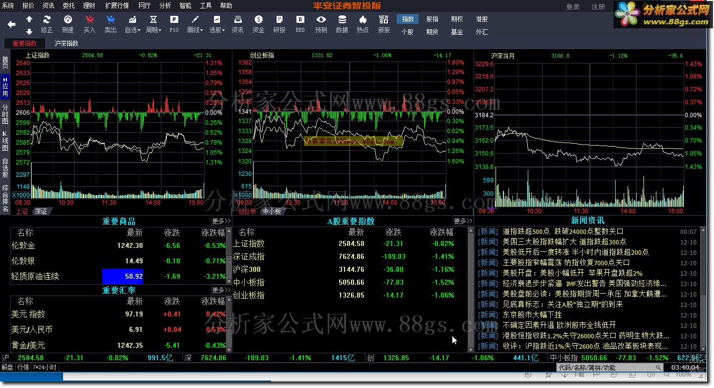Screen dimensions: 714x388
Task: Select the 外汇 category button
Action: [482, 32]
